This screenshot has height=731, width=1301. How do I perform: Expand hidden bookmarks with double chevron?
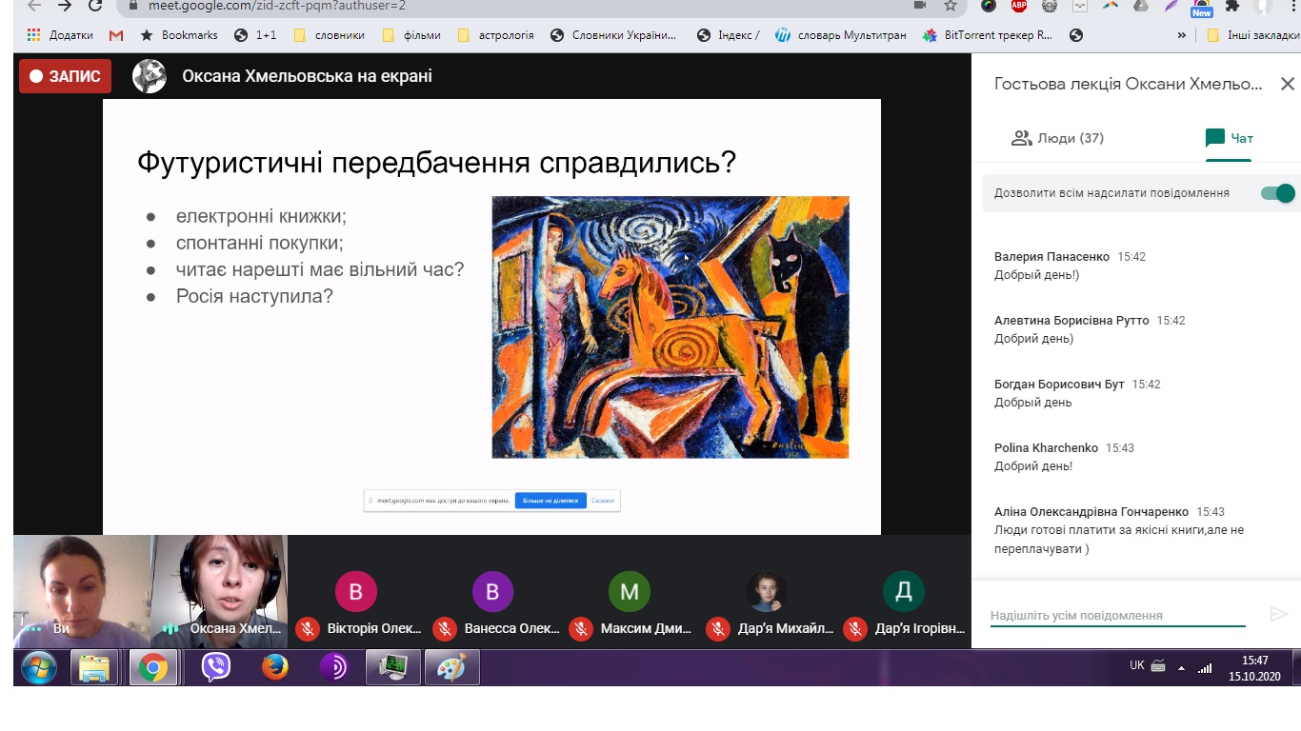tap(1182, 35)
